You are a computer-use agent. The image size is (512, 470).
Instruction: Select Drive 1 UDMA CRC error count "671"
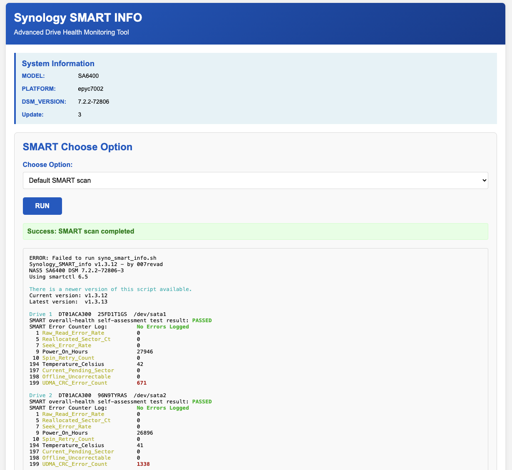coord(142,383)
